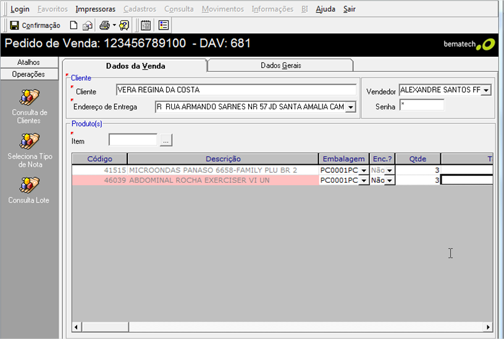Sort by Código column header
Viewport: 504px width, 339px height.
pos(99,159)
